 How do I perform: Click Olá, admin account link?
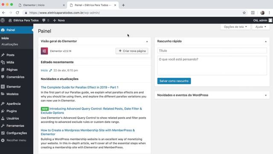tap(260, 21)
